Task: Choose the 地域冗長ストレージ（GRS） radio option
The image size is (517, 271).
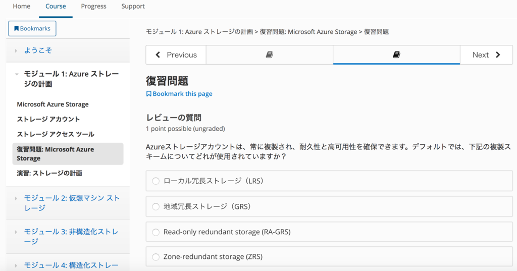Action: click(156, 206)
